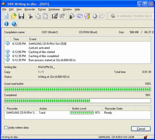Open the Window menu

coord(67,9)
